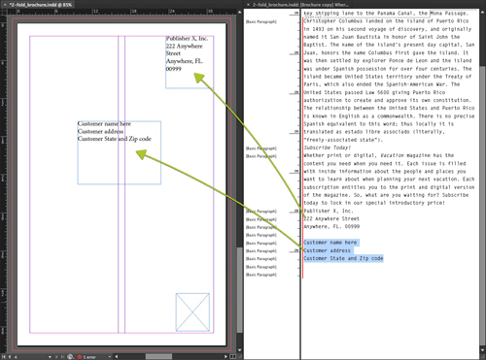
Task: Click 'Customer name here' text in layout page
Action: [x=104, y=124]
